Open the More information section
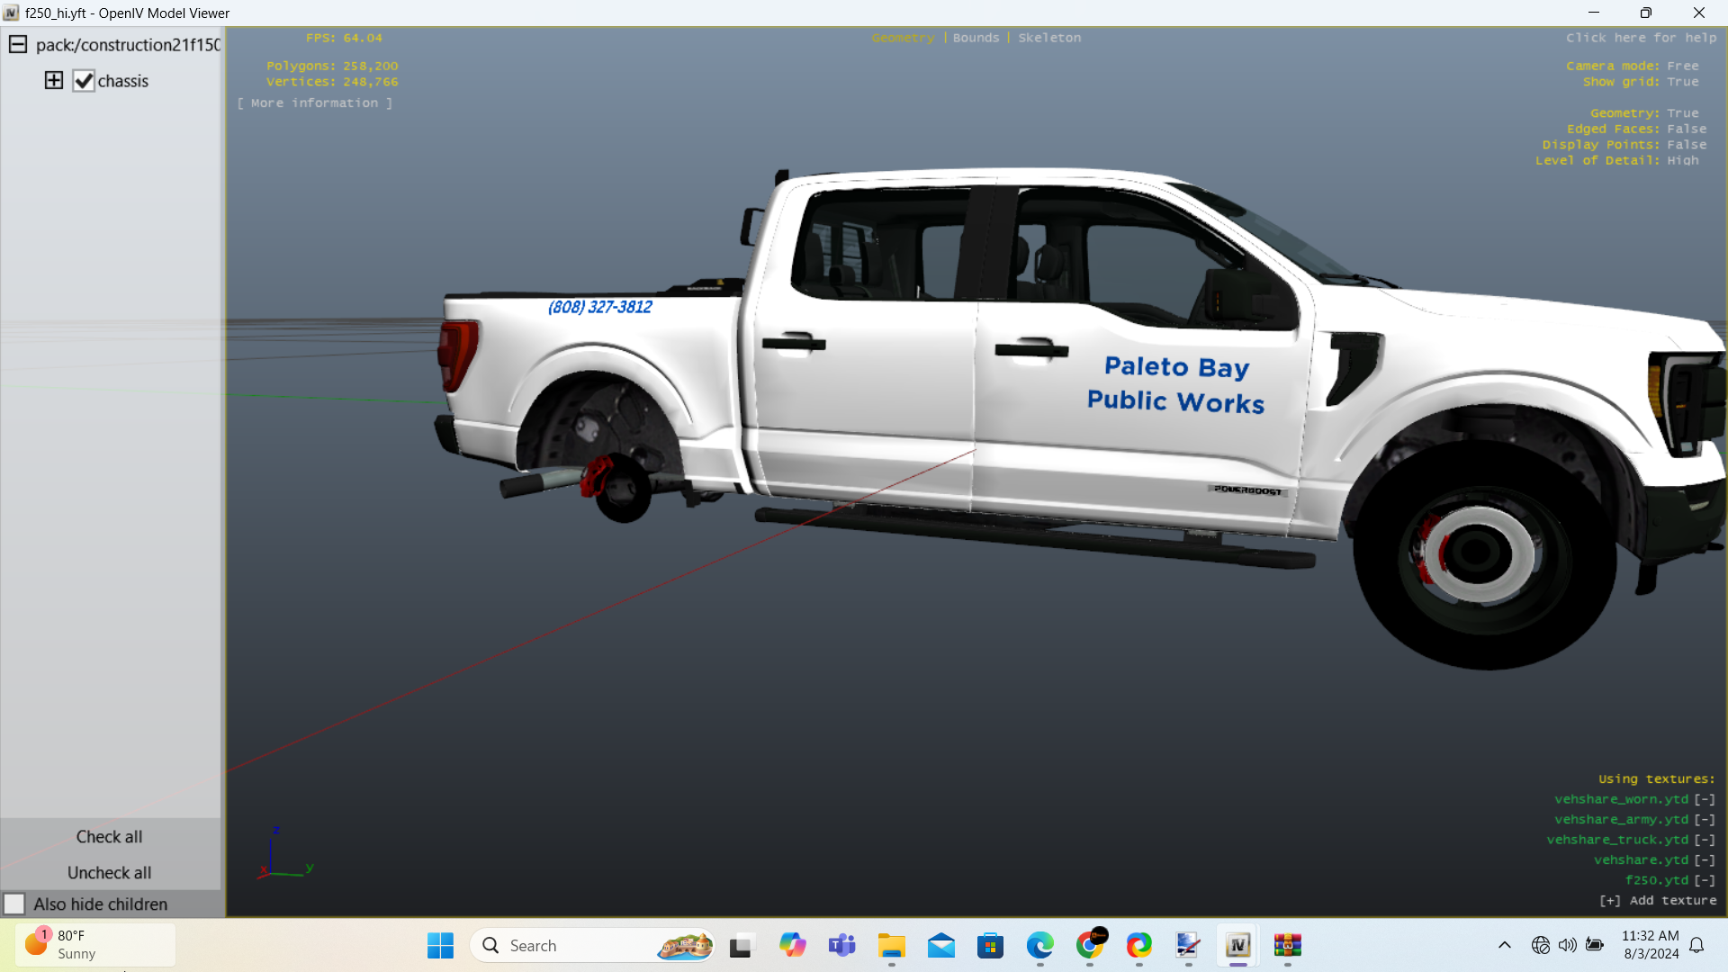Viewport: 1728px width, 972px height. (315, 103)
